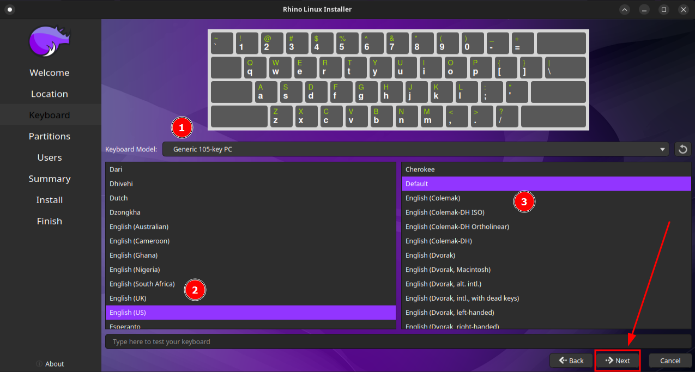
Task: Select English (Australian) layout
Action: click(x=251, y=227)
